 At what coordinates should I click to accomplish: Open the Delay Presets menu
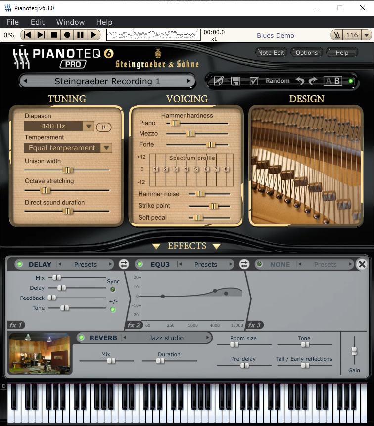coord(86,264)
